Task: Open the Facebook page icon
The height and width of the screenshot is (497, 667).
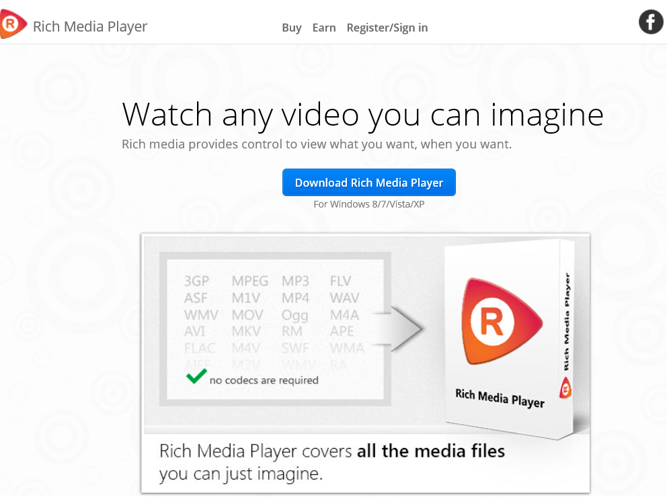Action: (x=651, y=21)
